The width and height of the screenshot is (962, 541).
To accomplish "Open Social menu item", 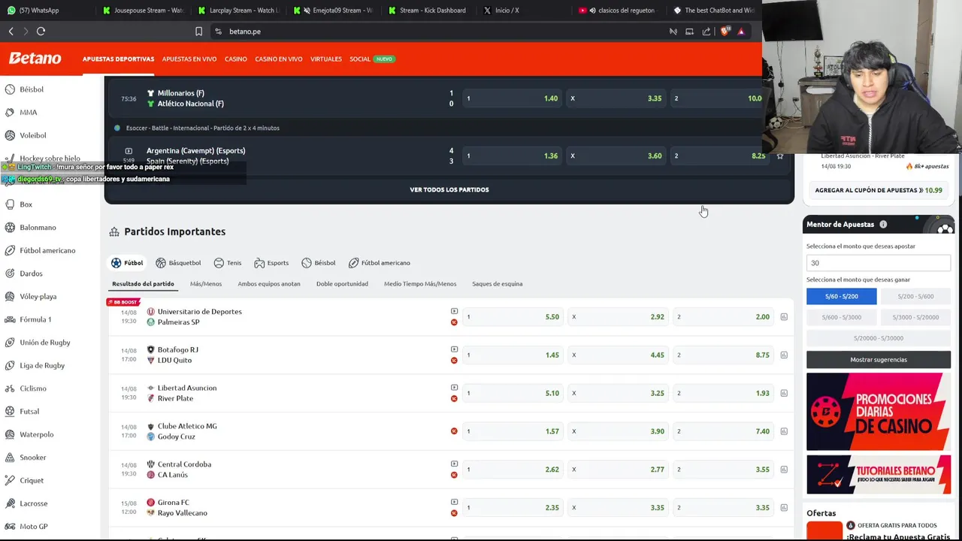I will coord(360,59).
